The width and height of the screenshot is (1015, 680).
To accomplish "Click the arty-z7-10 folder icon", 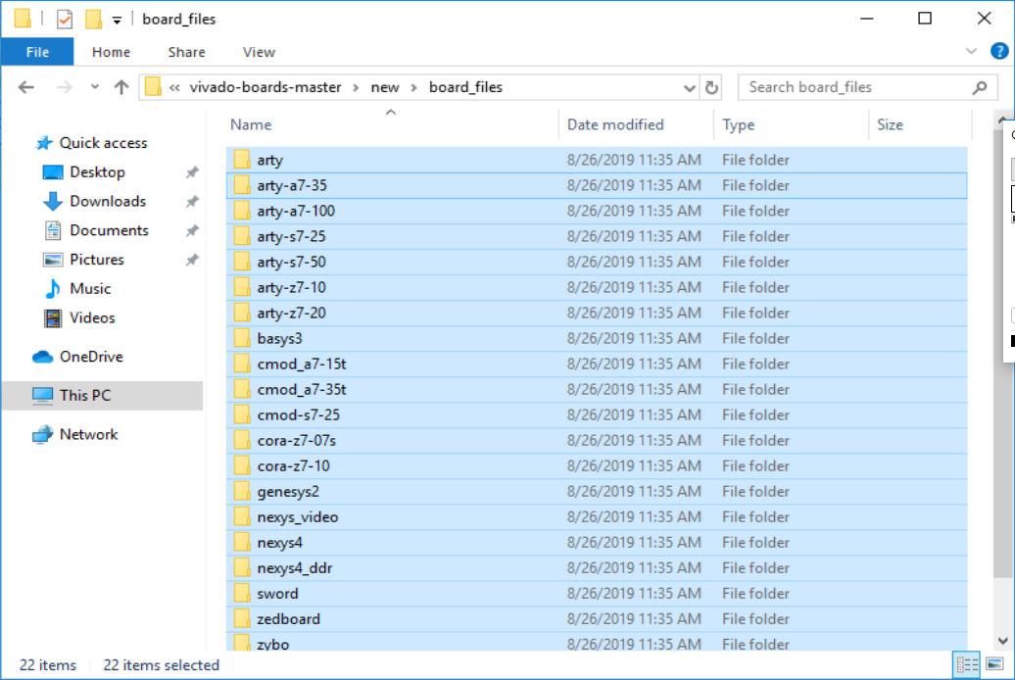I will coord(242,287).
